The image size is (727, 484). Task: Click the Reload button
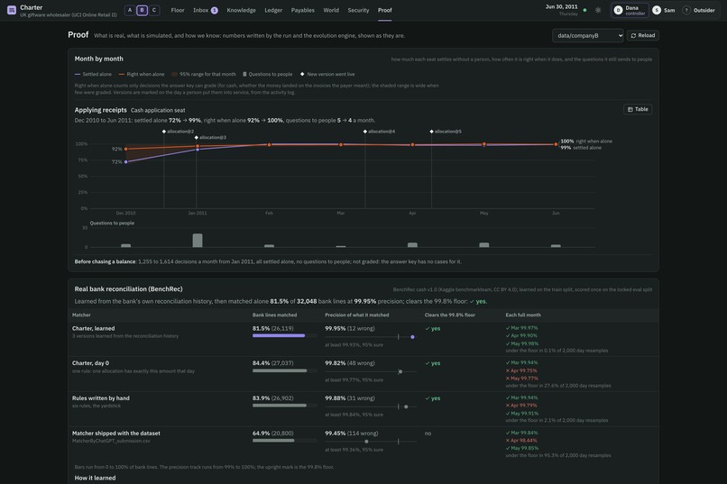[643, 36]
